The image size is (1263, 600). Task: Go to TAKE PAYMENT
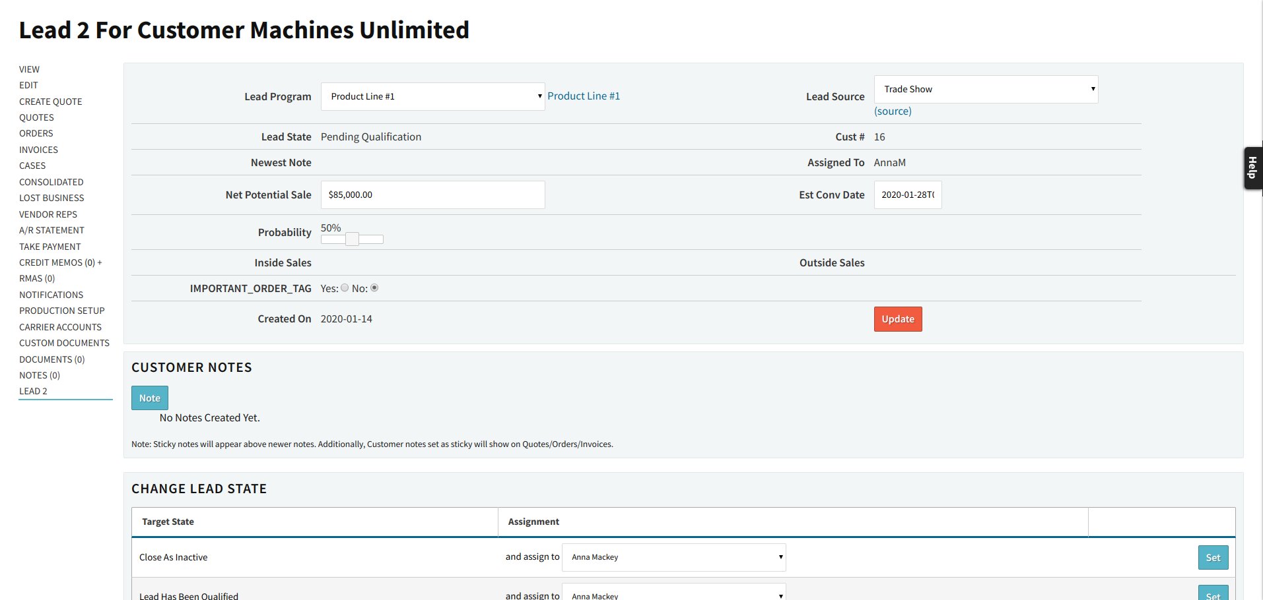click(50, 247)
